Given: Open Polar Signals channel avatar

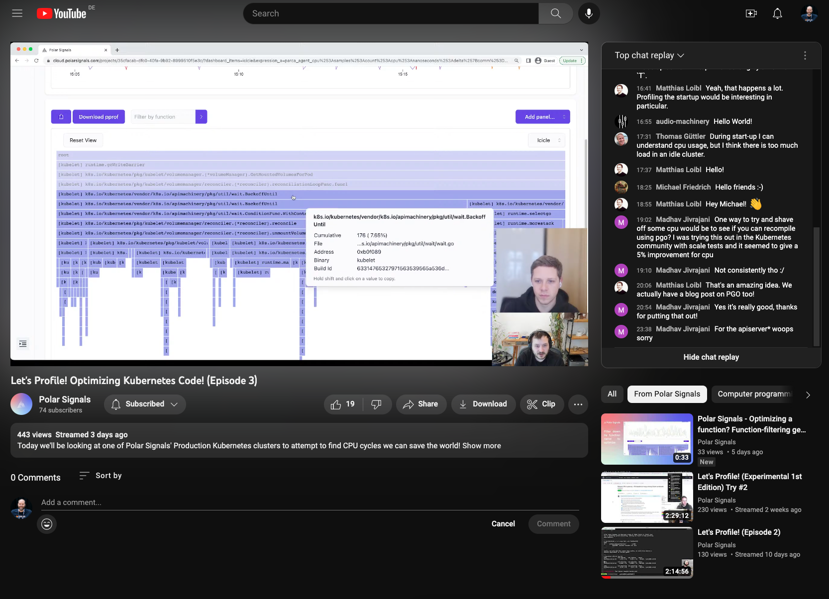Looking at the screenshot, I should click(x=21, y=404).
